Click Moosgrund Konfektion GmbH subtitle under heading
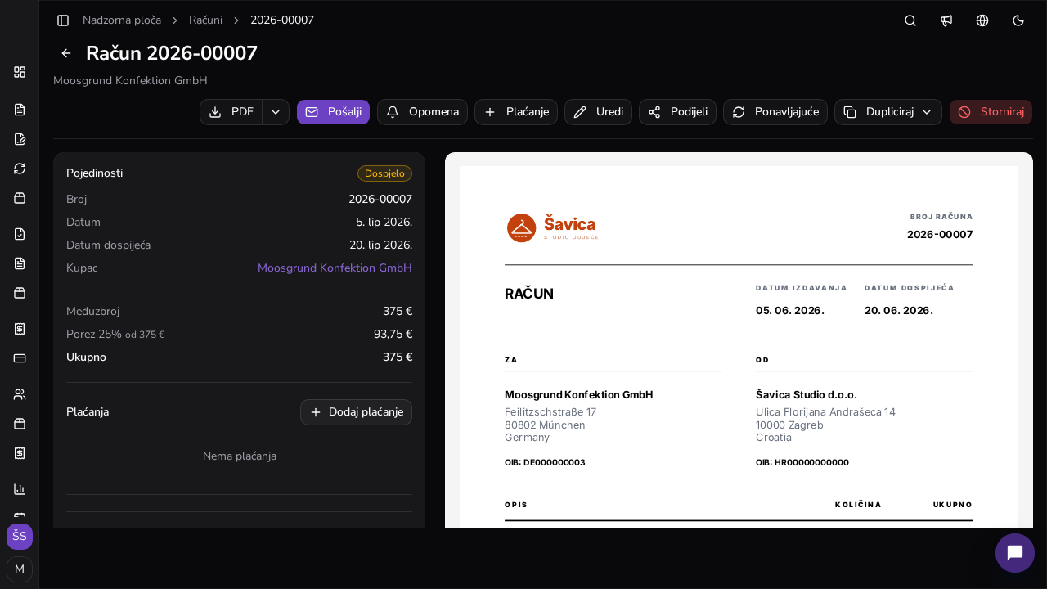 [x=130, y=80]
